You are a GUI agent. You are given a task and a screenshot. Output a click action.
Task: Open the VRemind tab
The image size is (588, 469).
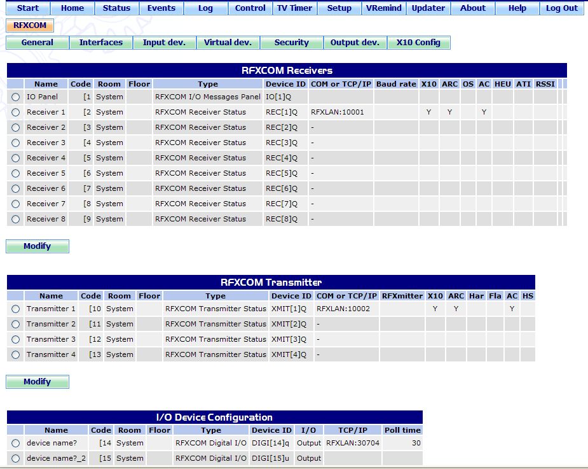(383, 8)
